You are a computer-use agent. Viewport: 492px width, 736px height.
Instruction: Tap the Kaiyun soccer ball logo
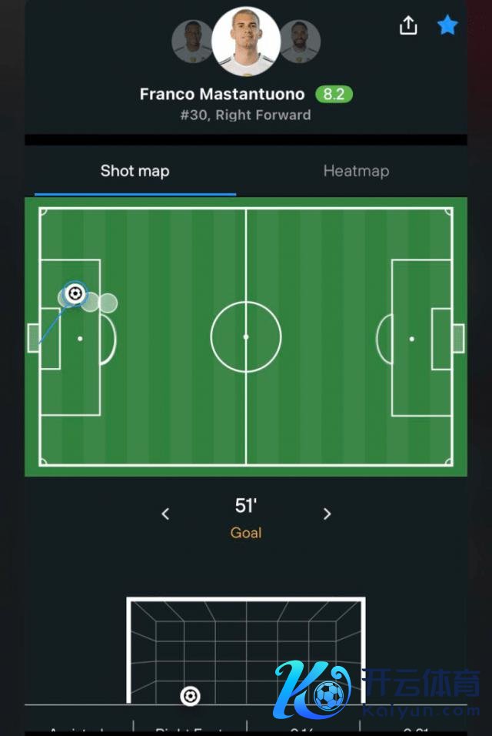[x=328, y=695]
